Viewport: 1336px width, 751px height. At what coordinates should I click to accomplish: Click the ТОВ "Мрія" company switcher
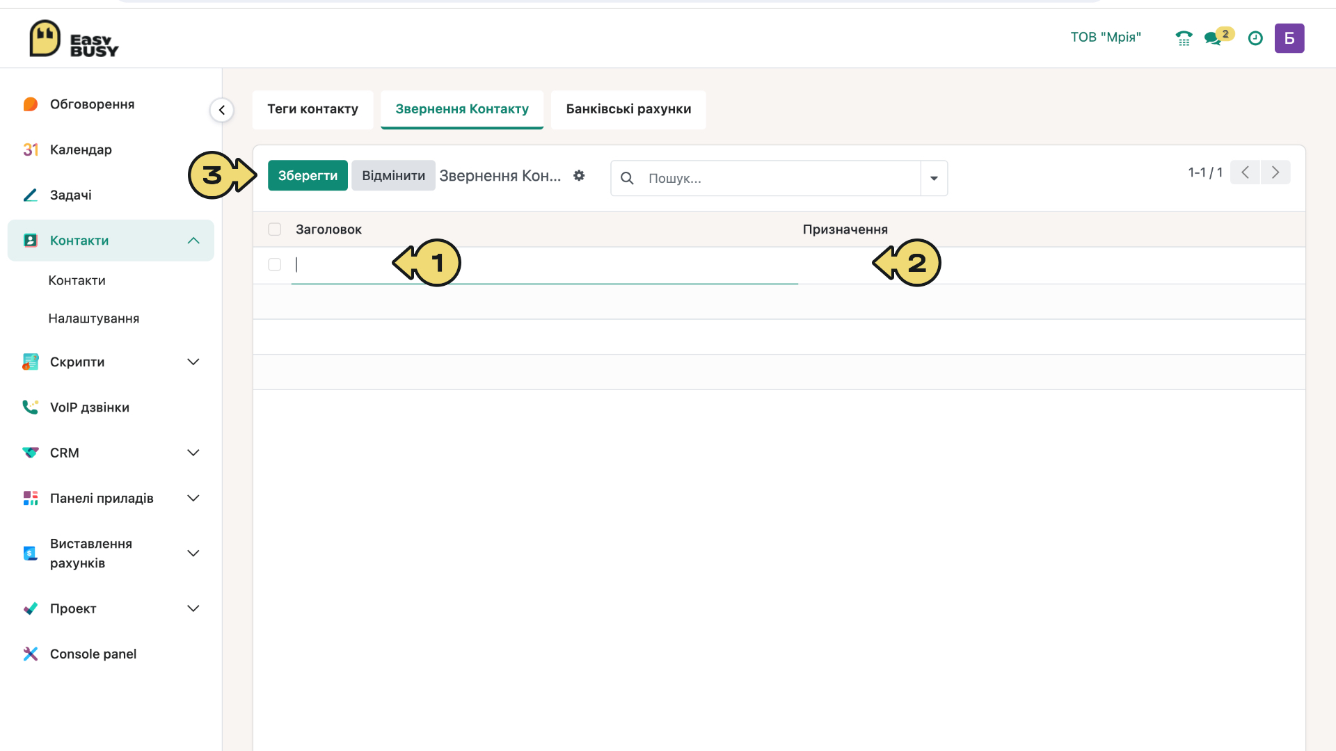click(1106, 38)
